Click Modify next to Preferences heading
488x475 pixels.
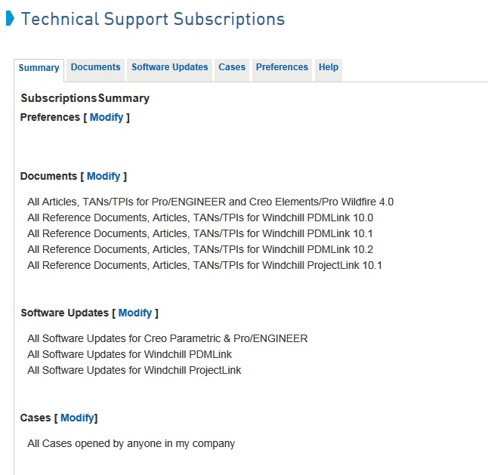[x=107, y=117]
